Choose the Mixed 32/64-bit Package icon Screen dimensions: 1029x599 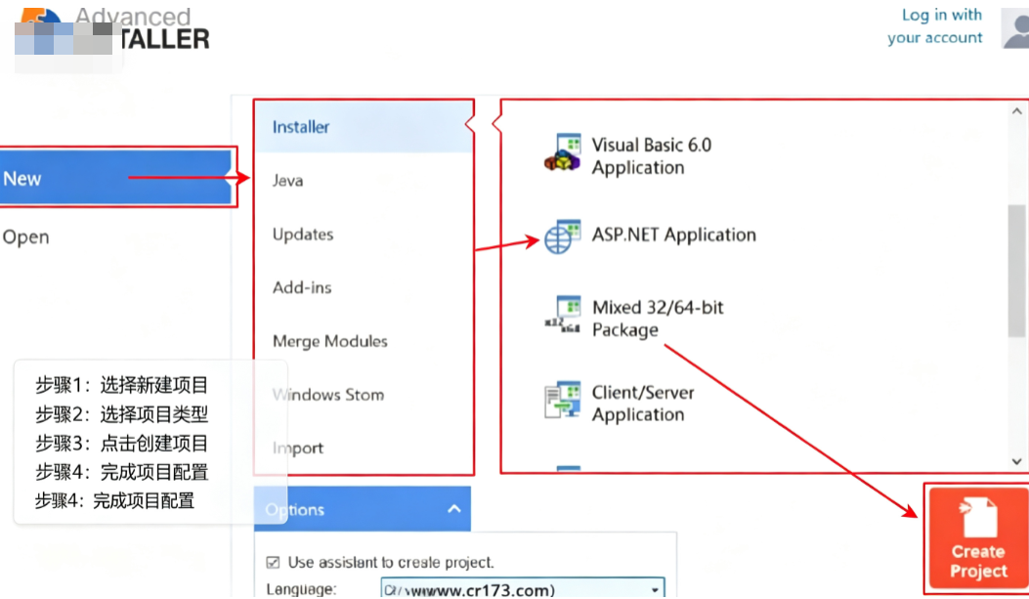(563, 315)
